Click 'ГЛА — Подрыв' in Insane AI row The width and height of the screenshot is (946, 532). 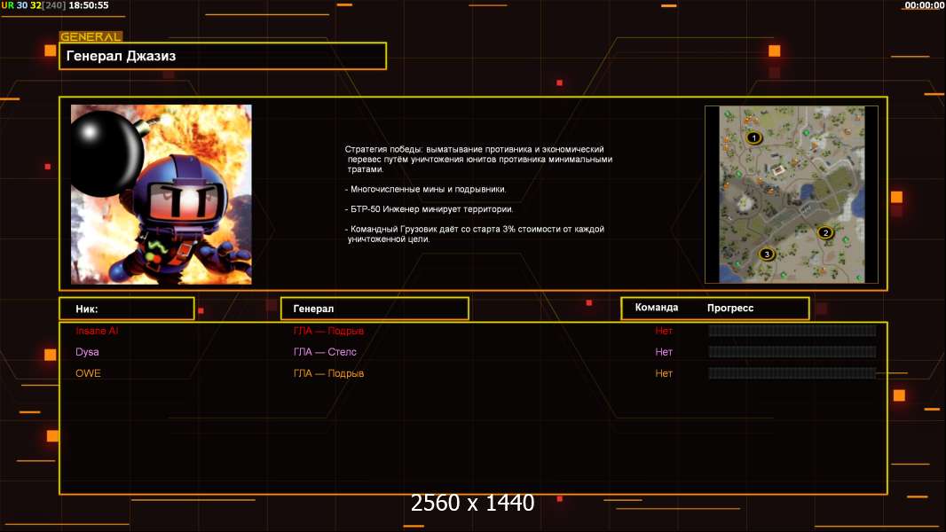tap(328, 331)
